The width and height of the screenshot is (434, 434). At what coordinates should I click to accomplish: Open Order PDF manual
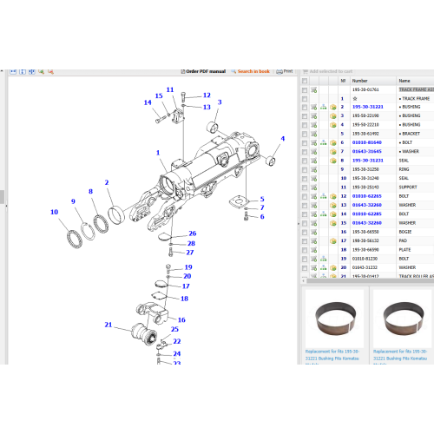coord(203,71)
